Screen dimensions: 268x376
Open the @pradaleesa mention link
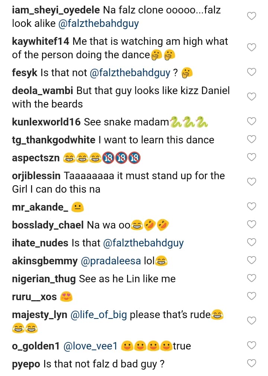point(111,261)
